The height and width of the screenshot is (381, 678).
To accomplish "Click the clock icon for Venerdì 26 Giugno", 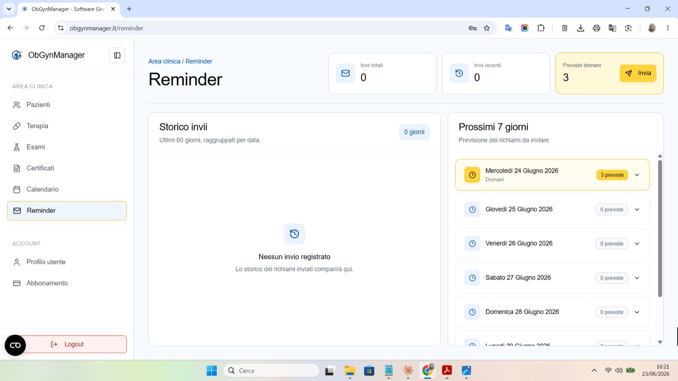I will [x=472, y=244].
